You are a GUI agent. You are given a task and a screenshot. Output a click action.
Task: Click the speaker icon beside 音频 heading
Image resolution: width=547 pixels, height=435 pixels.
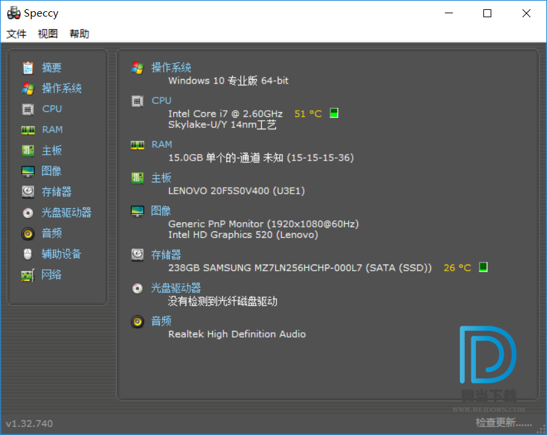click(137, 322)
